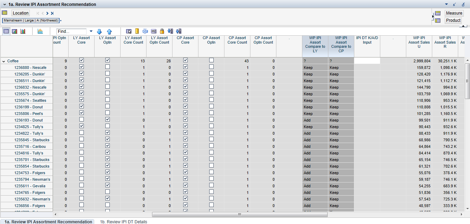Check LY Assort Core for 1236193 - Donut
The image size is (470, 224).
point(81,119)
